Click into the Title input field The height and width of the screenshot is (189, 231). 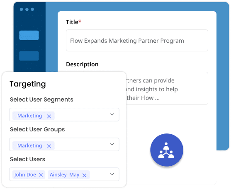click(x=137, y=41)
